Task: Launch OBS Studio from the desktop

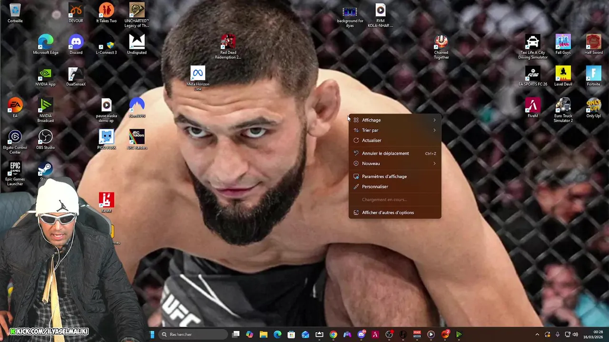Action: pos(45,140)
